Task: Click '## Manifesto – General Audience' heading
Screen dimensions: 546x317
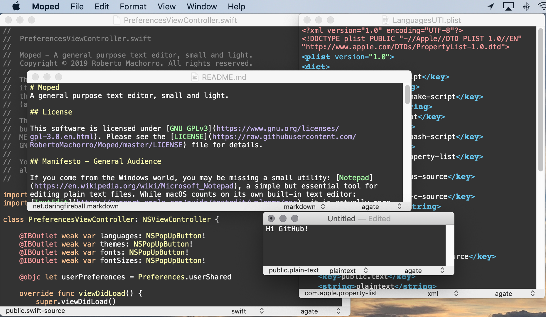Action: [x=95, y=161]
